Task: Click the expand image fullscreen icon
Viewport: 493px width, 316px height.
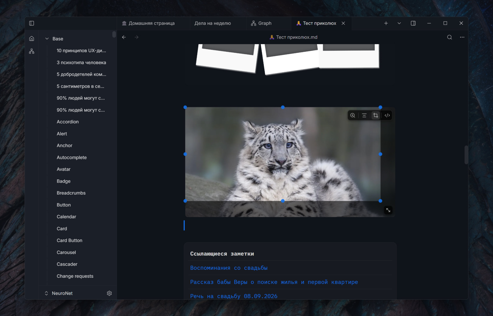Action: click(x=388, y=210)
